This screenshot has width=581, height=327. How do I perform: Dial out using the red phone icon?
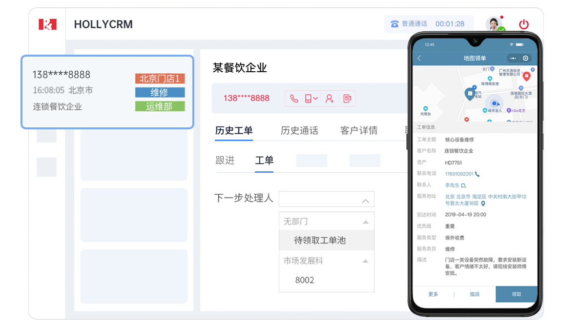(294, 99)
